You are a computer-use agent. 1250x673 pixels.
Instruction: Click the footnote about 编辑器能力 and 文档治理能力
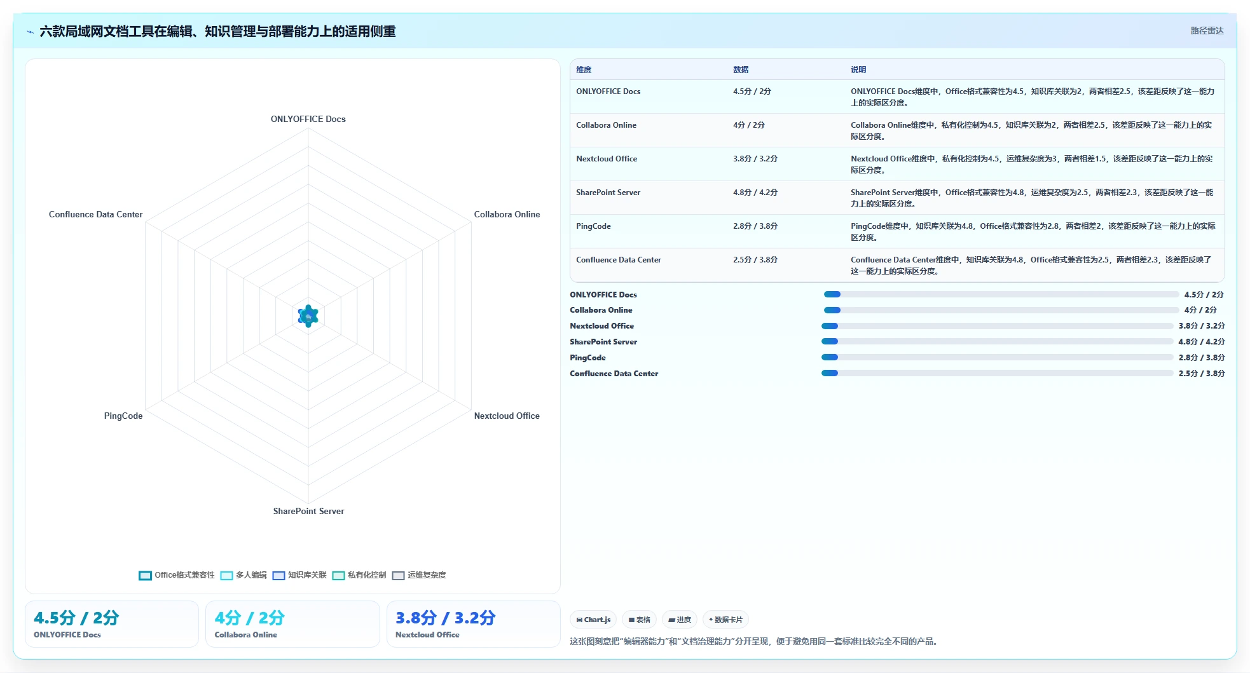[754, 642]
